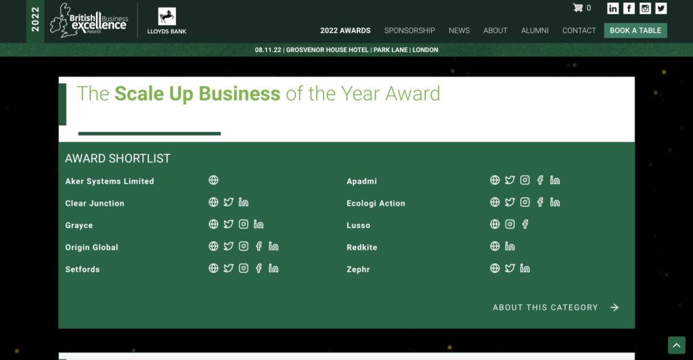Open header LinkedIn social icon
The width and height of the screenshot is (693, 360).
[x=612, y=8]
